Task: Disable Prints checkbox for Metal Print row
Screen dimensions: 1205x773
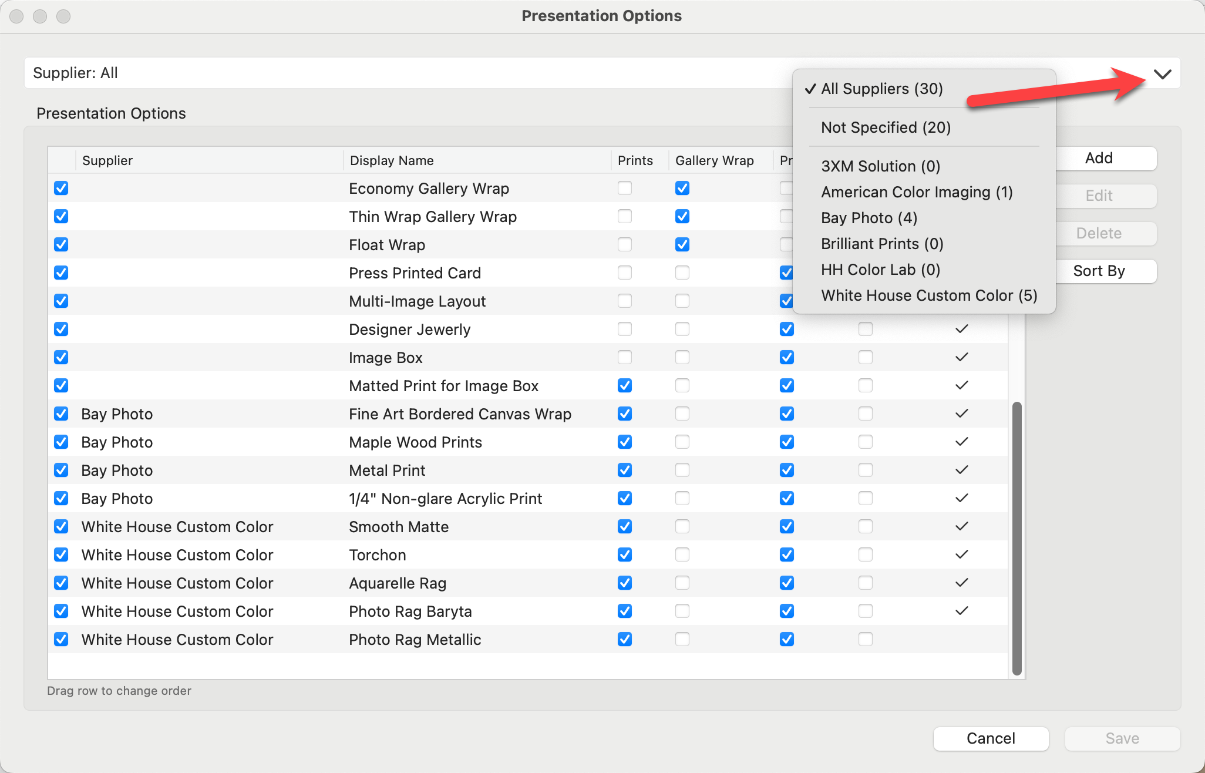Action: pos(624,470)
